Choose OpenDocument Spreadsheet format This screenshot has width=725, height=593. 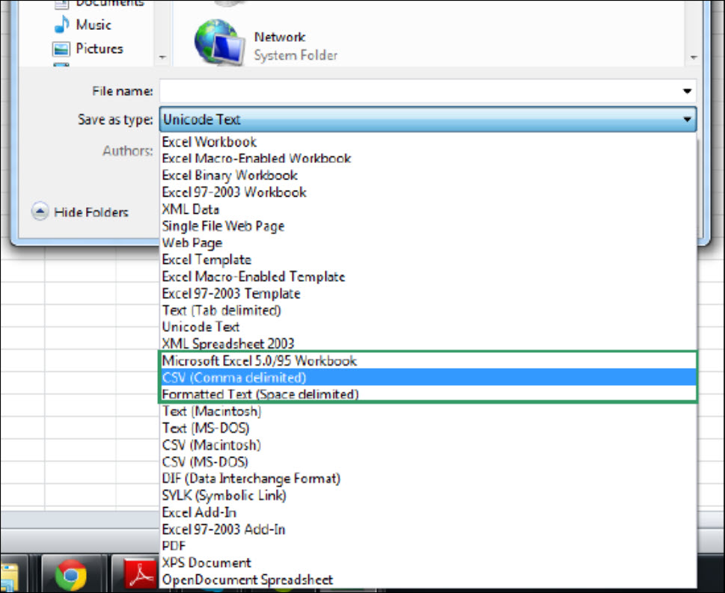click(428, 580)
